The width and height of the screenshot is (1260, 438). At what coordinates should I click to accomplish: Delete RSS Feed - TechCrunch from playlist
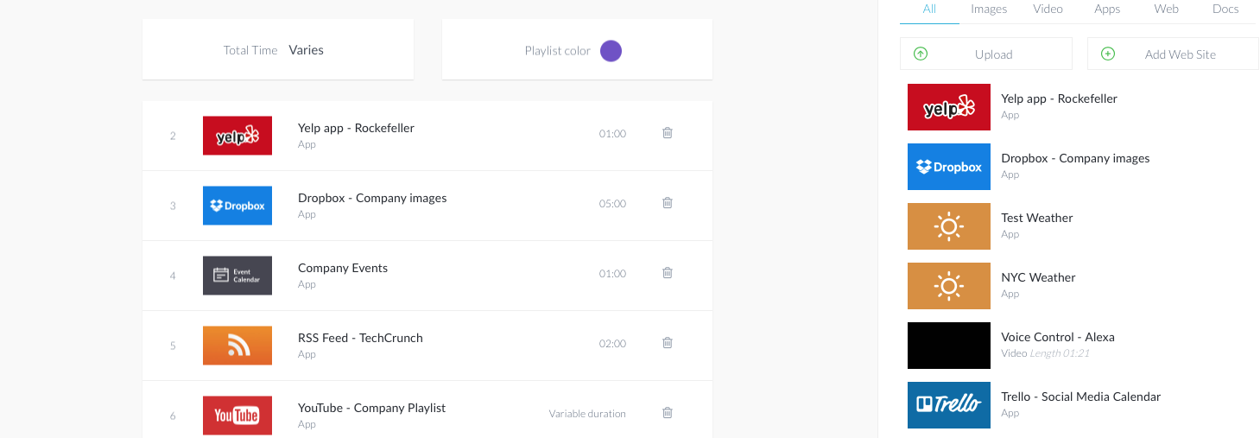[667, 343]
